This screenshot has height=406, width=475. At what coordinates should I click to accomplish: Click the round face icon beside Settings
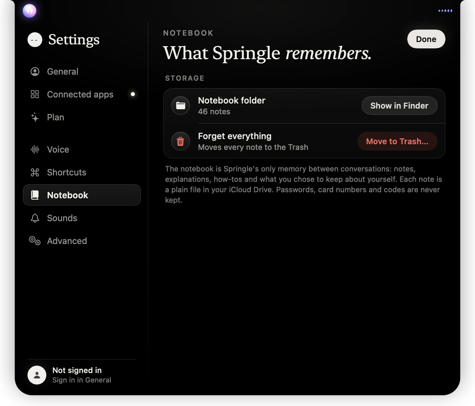[x=35, y=40]
